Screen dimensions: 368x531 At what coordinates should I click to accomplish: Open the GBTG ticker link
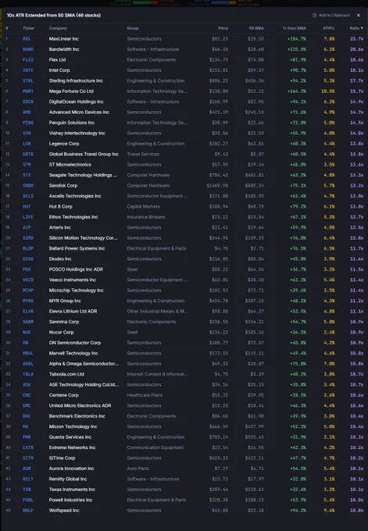28,155
